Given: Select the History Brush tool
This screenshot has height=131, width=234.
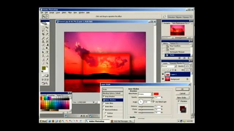Looking at the screenshot, I should [47, 41].
